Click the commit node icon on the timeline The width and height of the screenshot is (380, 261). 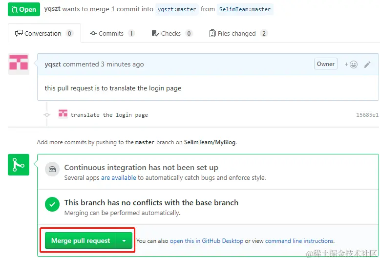coord(47,115)
